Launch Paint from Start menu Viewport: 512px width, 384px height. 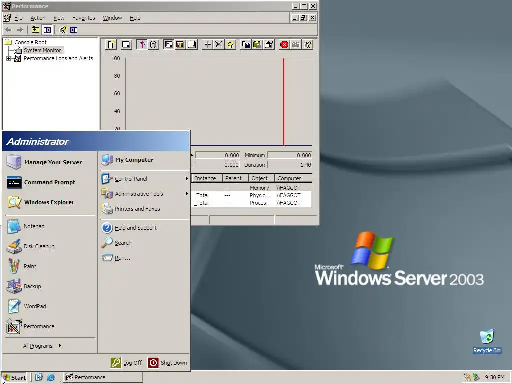49,266
